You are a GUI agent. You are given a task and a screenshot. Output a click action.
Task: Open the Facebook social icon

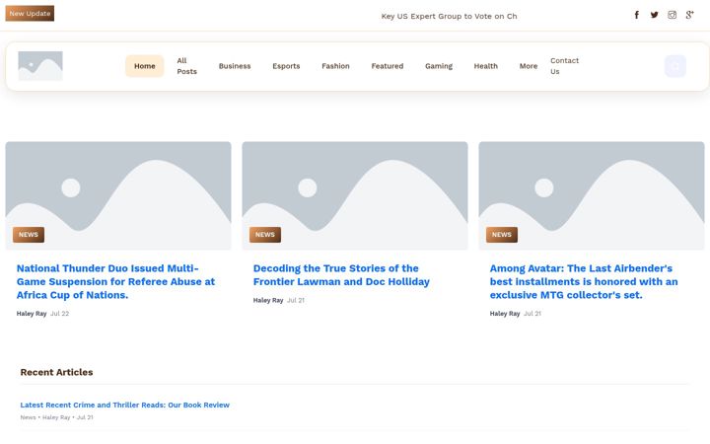coord(636,15)
